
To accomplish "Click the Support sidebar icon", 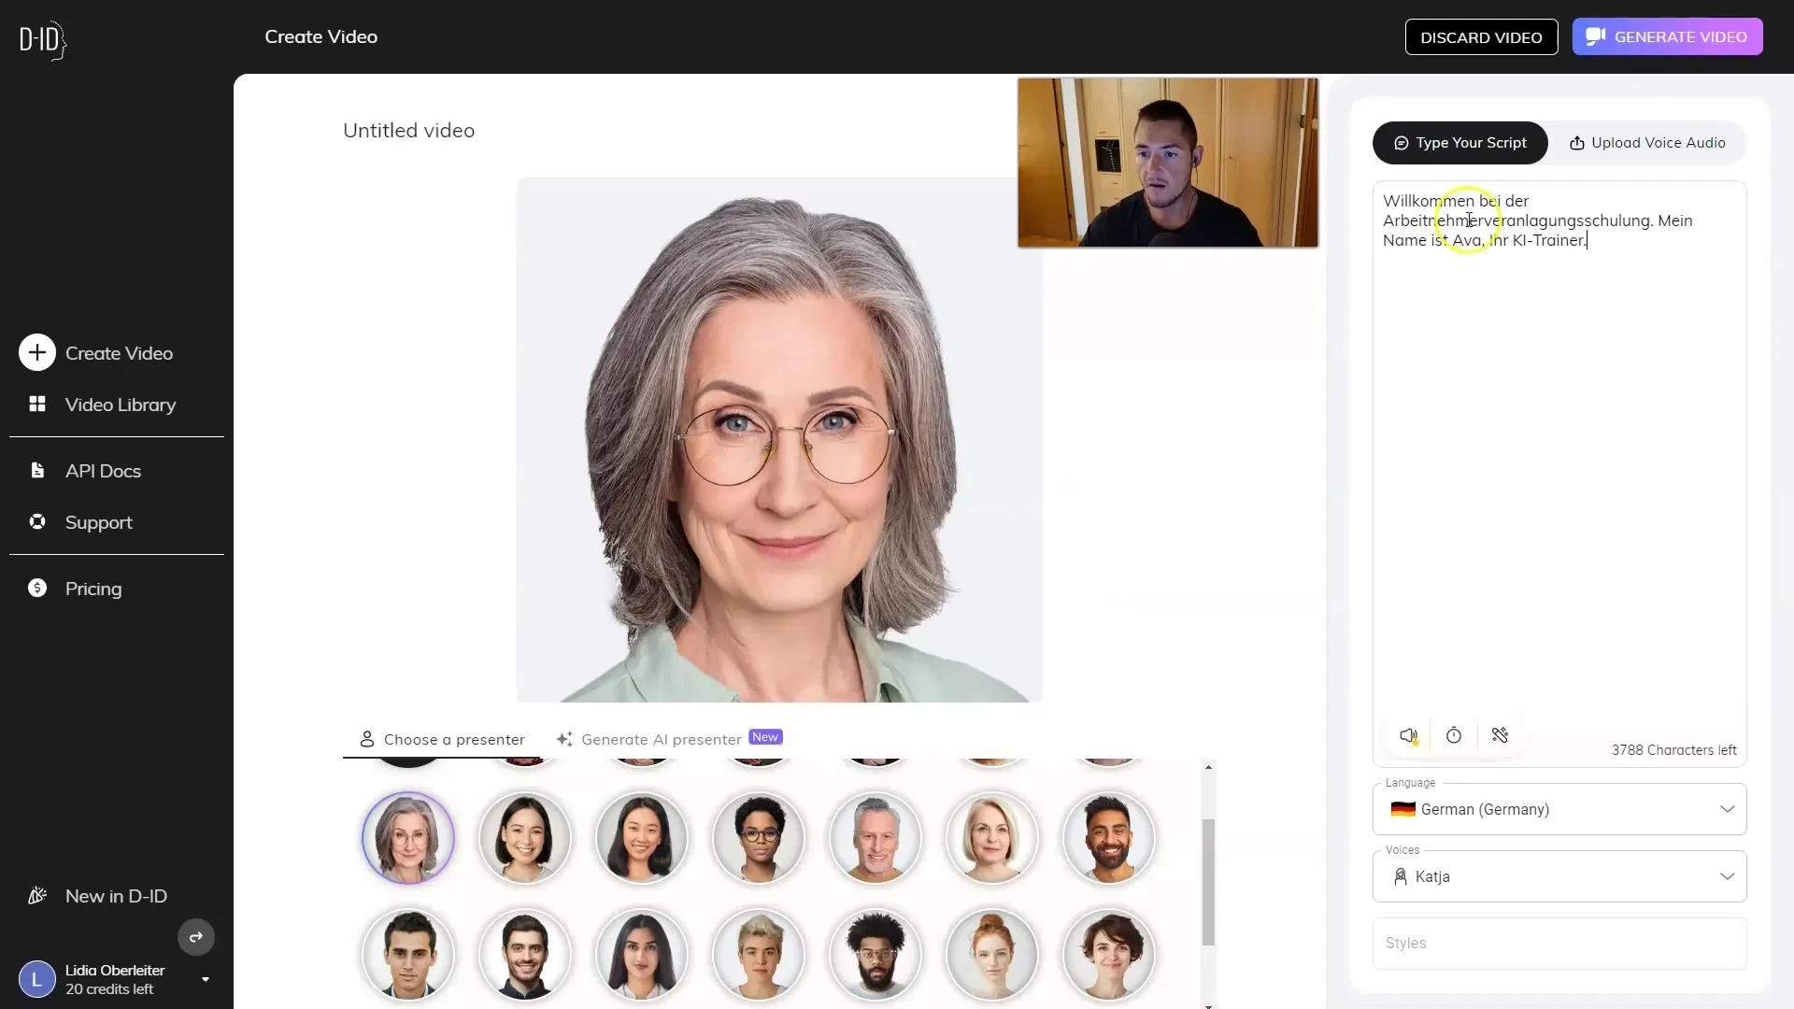I will [37, 521].
